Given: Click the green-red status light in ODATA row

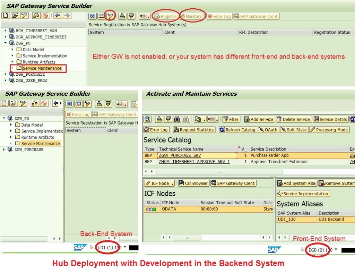Looking at the screenshot, I should point(151,209).
